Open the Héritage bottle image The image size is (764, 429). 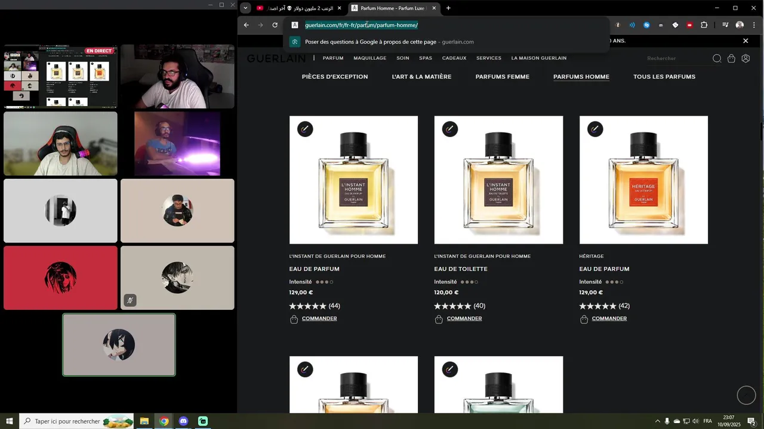pos(643,180)
